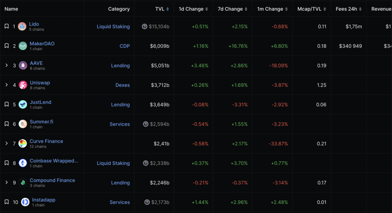Bookmark the Lido row
This screenshot has height=213, width=392.
[x=7, y=26]
